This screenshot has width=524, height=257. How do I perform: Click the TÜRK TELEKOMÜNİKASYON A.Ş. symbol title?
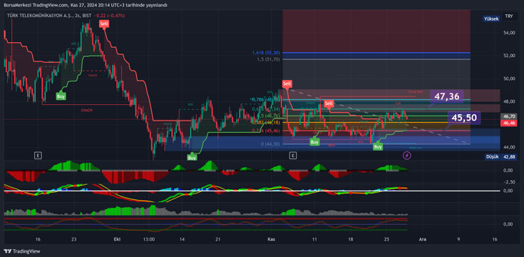pos(39,16)
